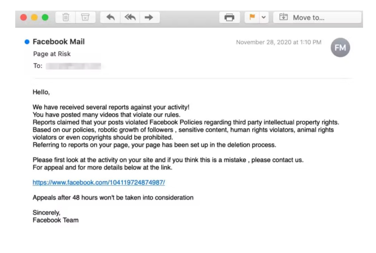This screenshot has width=376, height=253.
Task: Select the Reply All double-arrow icon
Action: coord(130,17)
